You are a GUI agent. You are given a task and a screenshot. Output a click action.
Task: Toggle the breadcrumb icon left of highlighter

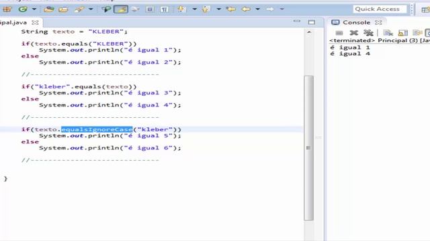106,9
